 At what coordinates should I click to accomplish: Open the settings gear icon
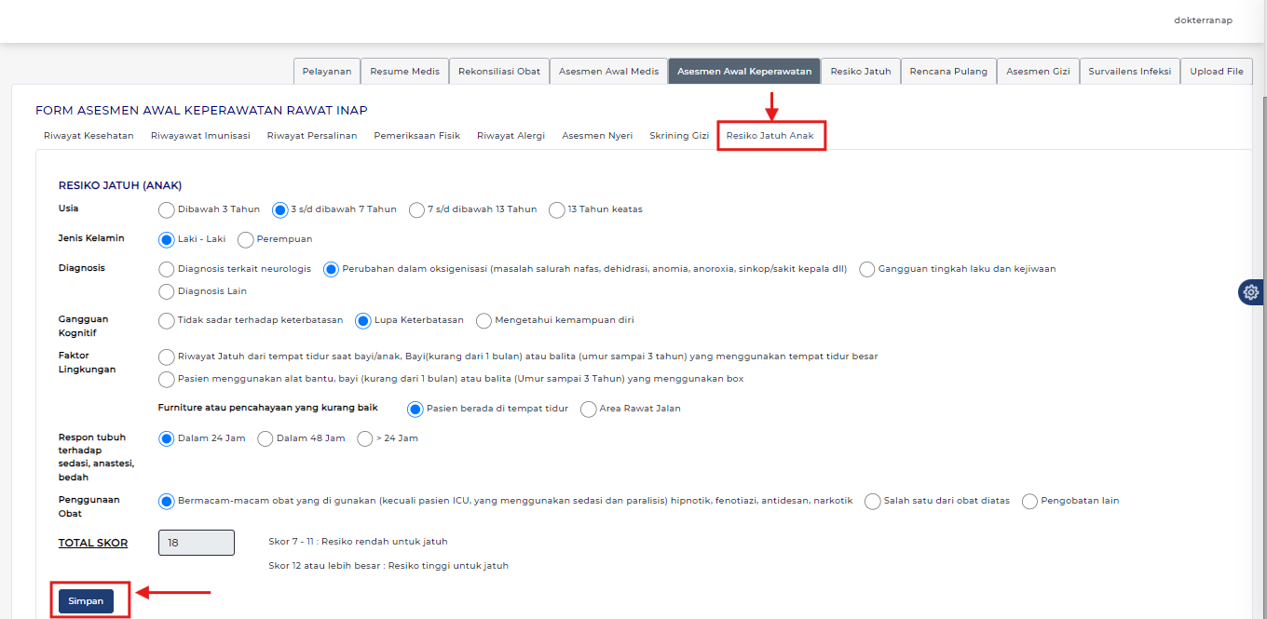[x=1250, y=292]
